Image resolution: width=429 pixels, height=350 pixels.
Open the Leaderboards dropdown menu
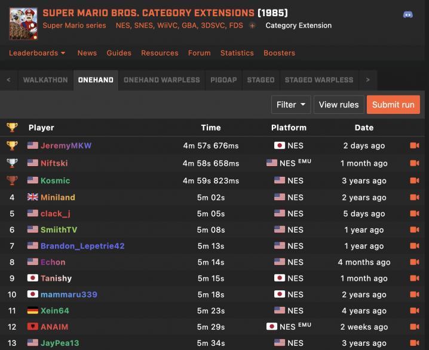(37, 53)
